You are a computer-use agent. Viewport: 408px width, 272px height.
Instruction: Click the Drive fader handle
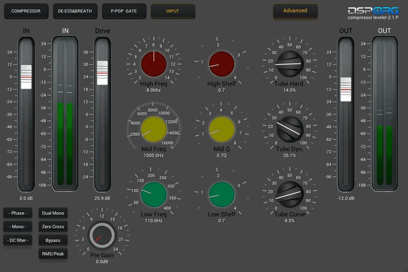103,73
